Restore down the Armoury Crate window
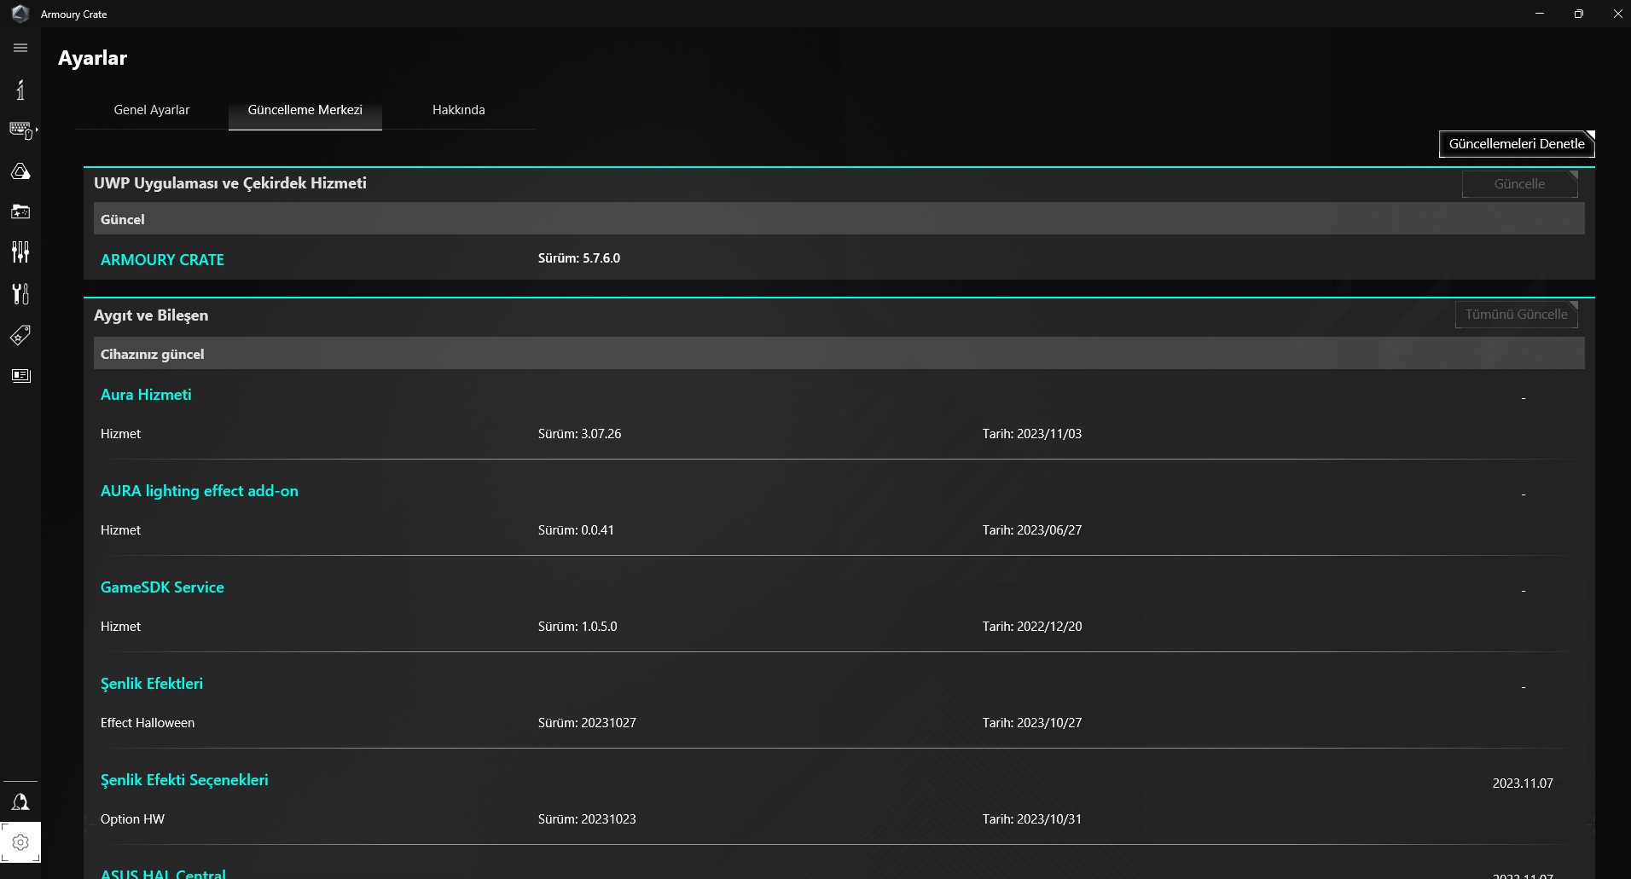The height and width of the screenshot is (879, 1631). coord(1579,14)
